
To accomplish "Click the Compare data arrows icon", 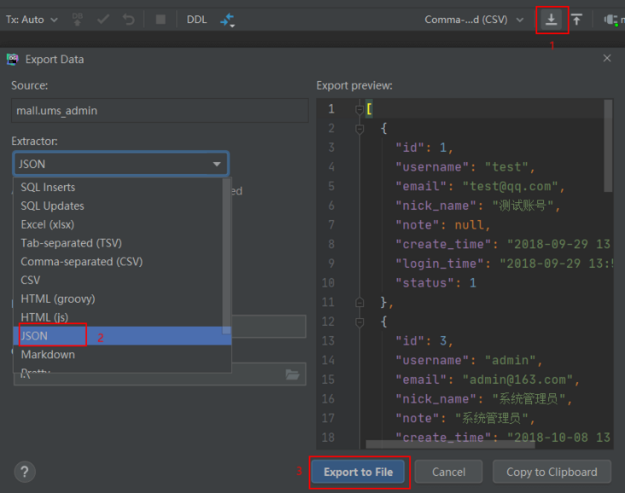I will click(x=227, y=20).
